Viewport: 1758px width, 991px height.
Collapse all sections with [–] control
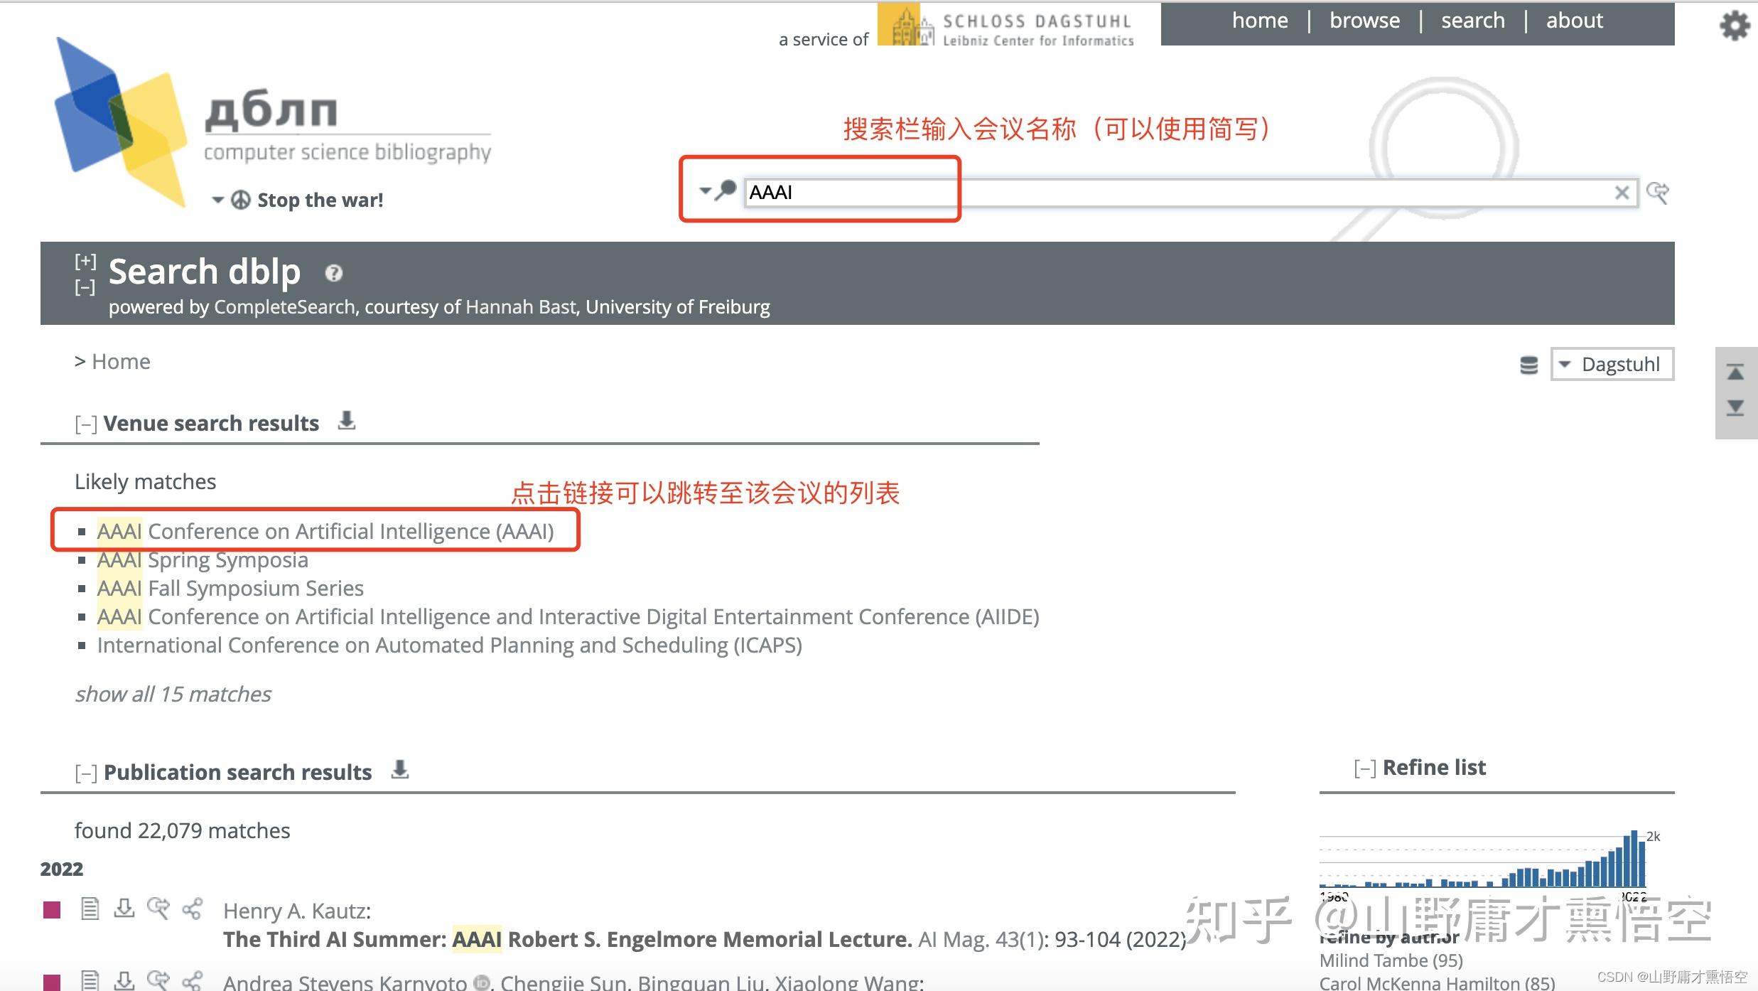pos(85,287)
